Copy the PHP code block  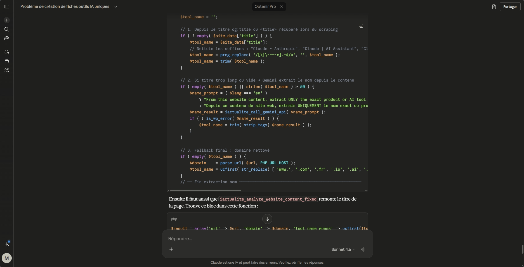tap(361, 26)
